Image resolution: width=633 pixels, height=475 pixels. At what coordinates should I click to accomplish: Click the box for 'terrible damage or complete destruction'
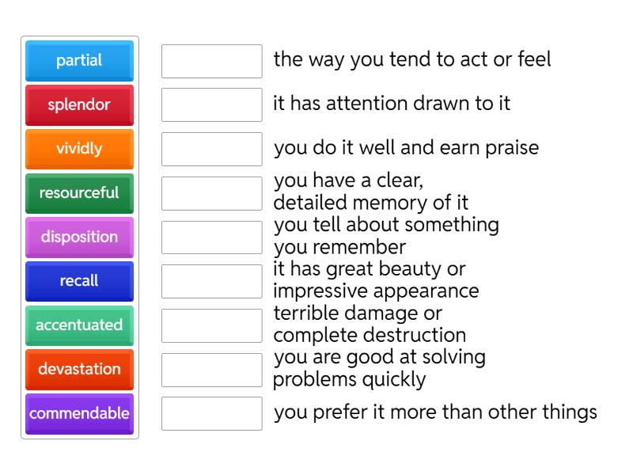point(211,325)
